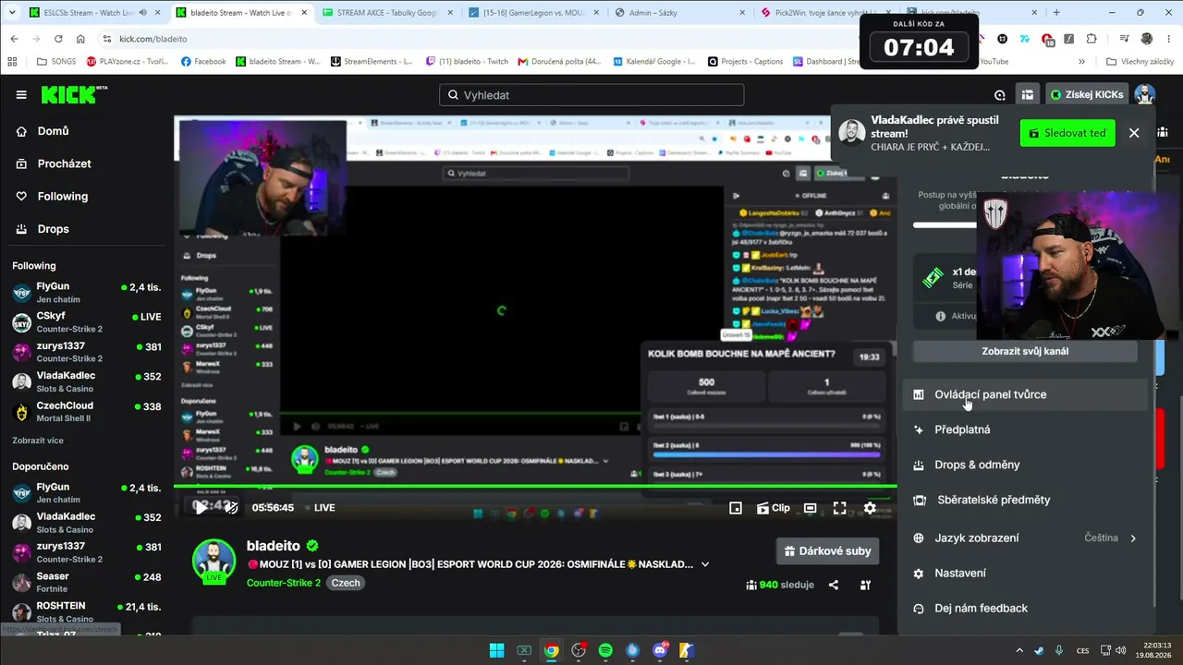This screenshot has width=1183, height=665.
Task: Open video player settings gear
Action: coord(870,508)
